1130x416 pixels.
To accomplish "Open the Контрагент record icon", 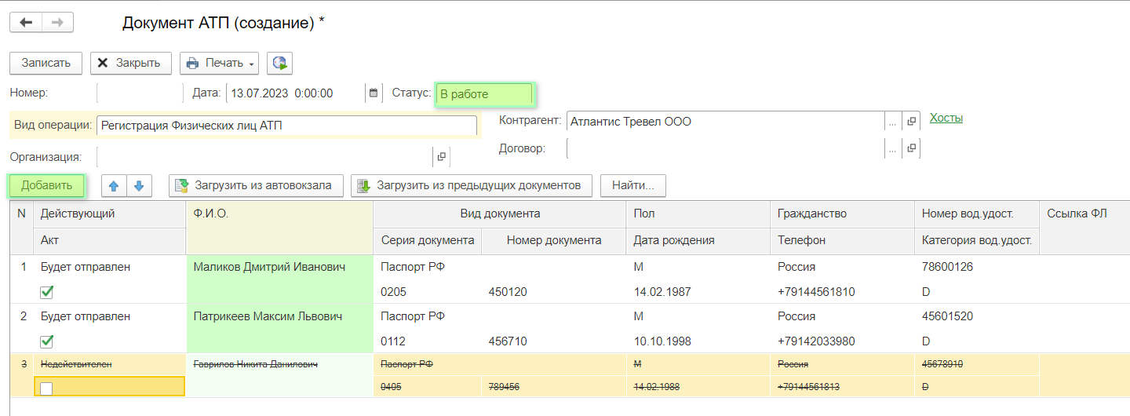I will click(911, 122).
